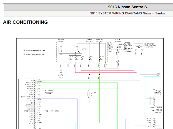Click the SENS GND pin label
Screen dimensions: 173x129
(x=30, y=99)
